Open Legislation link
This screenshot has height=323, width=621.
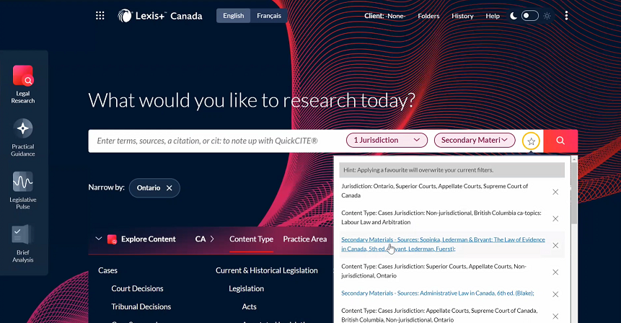[247, 288]
